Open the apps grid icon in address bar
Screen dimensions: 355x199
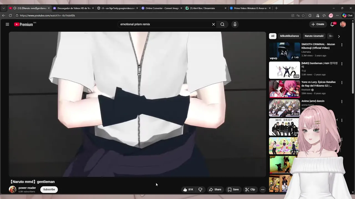coord(293,15)
